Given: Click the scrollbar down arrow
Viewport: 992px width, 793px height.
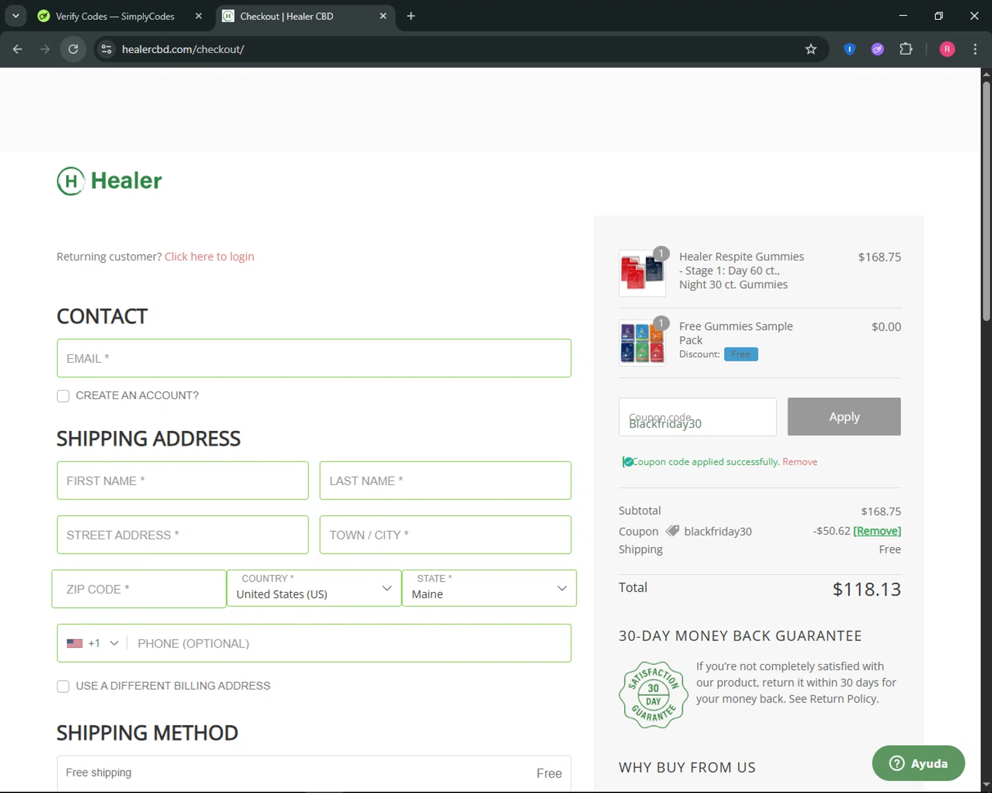Looking at the screenshot, I should click(x=986, y=785).
